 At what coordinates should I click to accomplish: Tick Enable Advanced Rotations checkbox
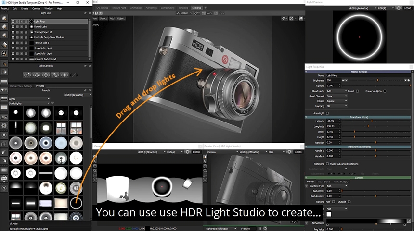[327, 164]
